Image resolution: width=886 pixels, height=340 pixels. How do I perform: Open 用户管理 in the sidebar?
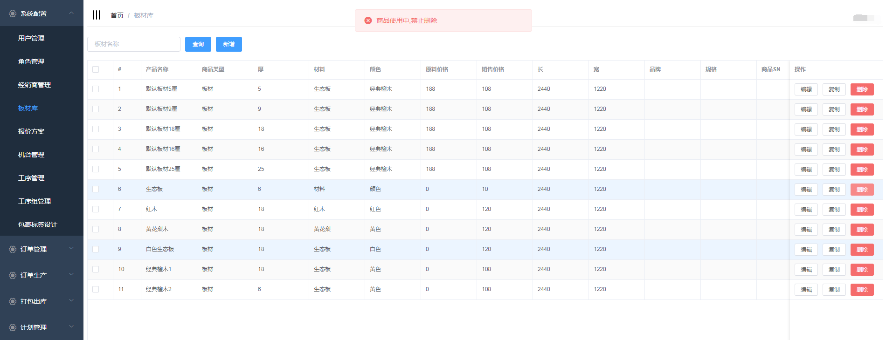point(31,38)
